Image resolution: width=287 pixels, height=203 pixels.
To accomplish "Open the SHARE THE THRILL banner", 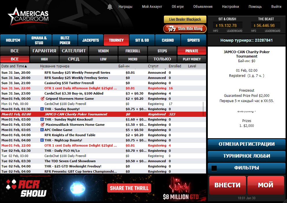I will point(129,188).
